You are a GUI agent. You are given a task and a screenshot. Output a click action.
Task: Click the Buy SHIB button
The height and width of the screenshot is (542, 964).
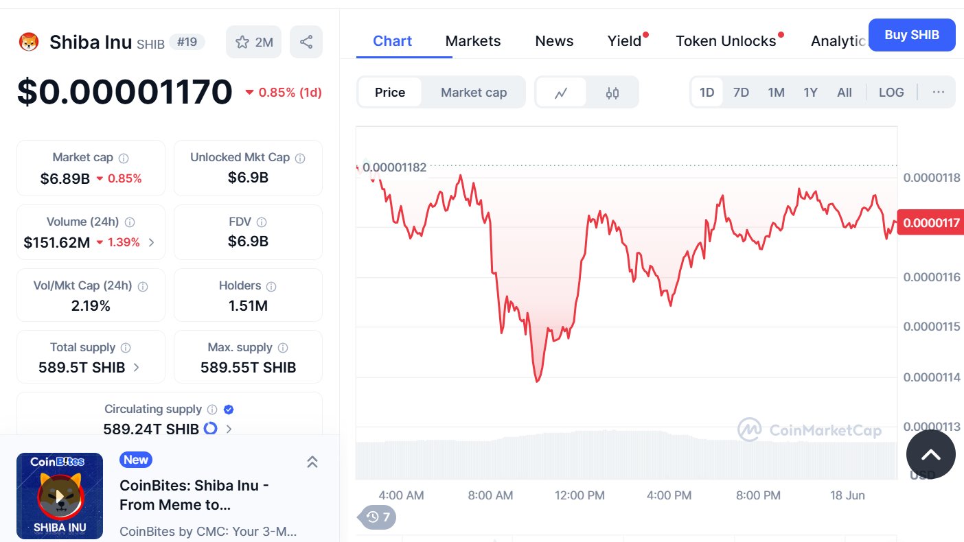(x=912, y=35)
